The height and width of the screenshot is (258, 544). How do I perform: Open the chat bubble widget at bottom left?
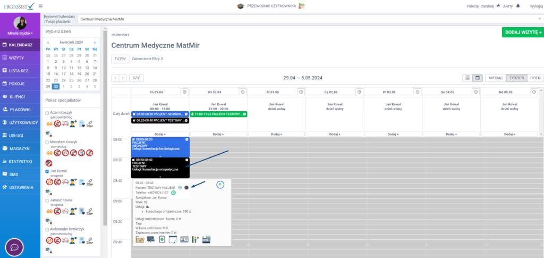[14, 247]
